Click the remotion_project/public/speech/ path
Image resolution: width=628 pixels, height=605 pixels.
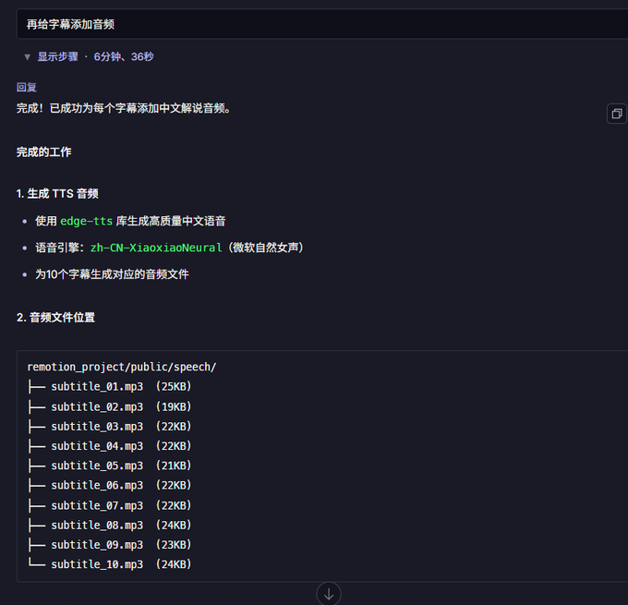(x=122, y=367)
